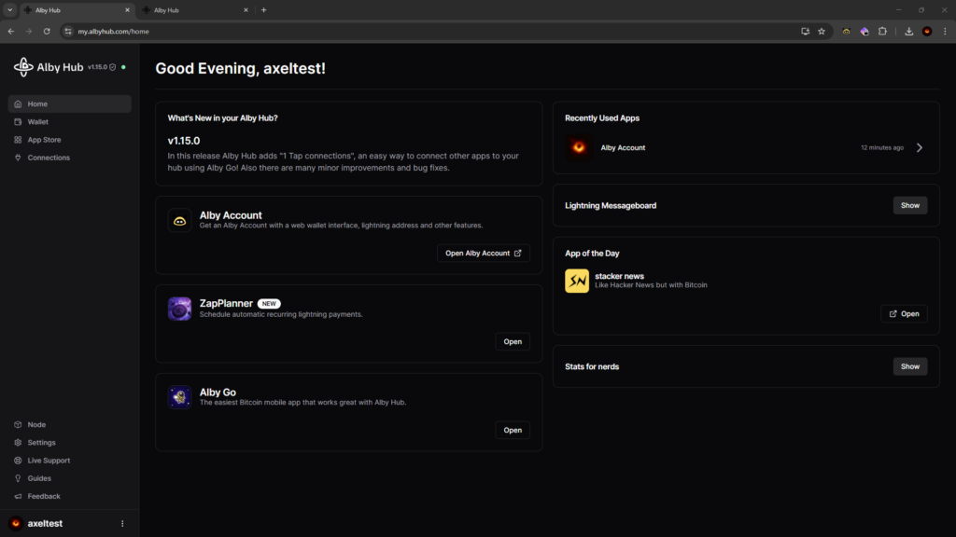Switch to the second Alby Hub tab

[191, 10]
